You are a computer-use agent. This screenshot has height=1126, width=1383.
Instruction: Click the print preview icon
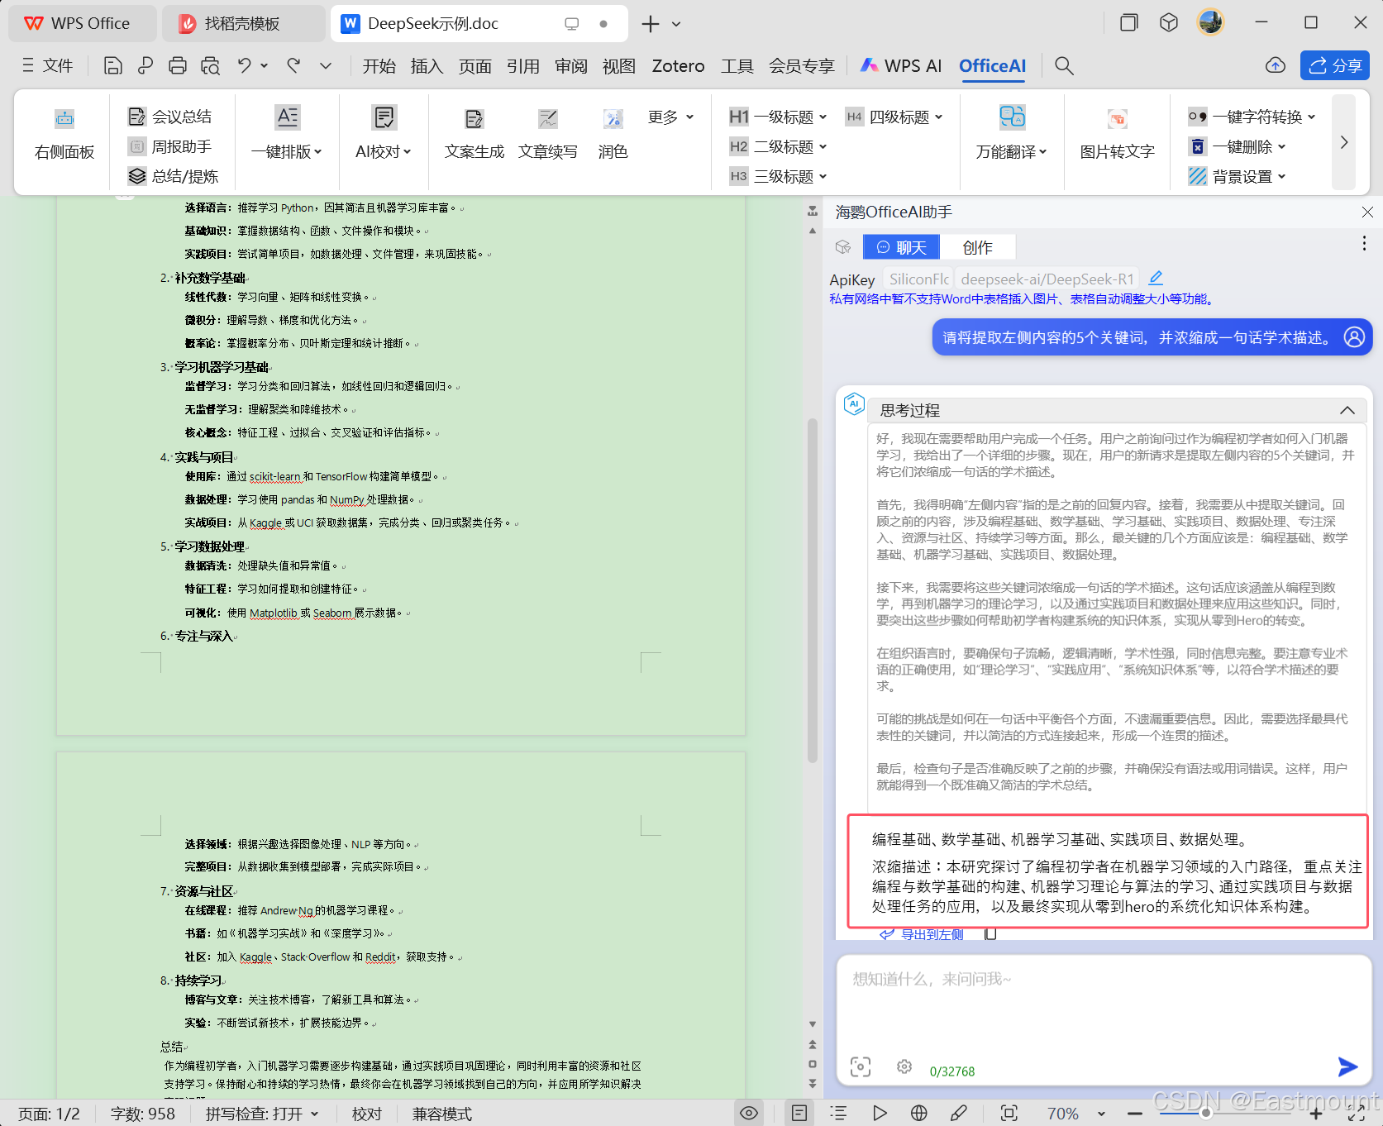click(x=210, y=65)
